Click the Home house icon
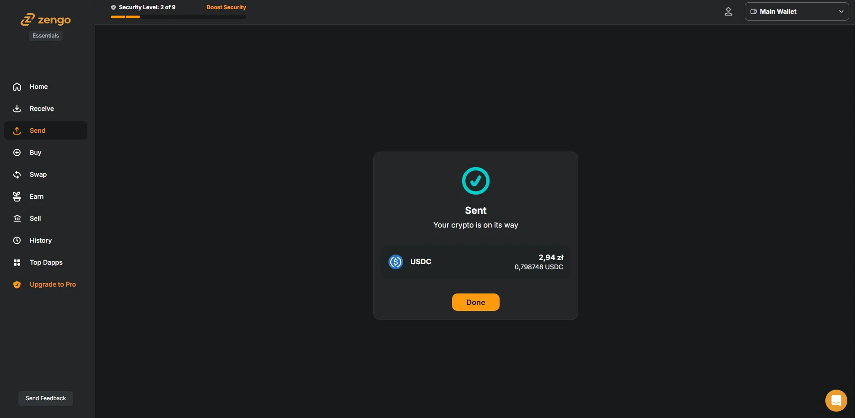 tap(17, 87)
